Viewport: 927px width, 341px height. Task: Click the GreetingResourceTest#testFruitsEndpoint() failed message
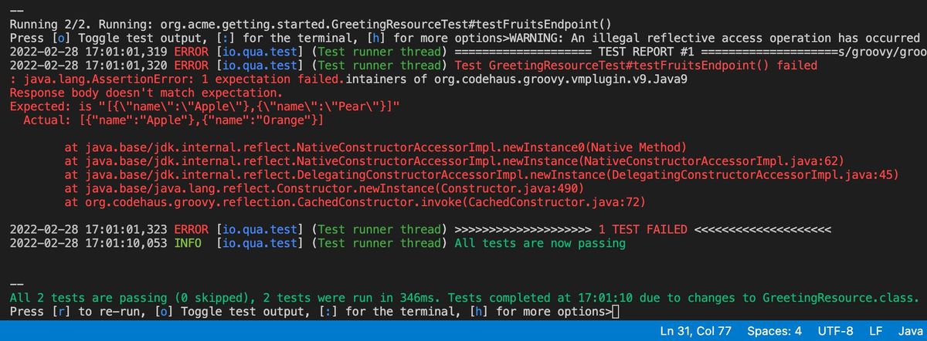click(637, 65)
